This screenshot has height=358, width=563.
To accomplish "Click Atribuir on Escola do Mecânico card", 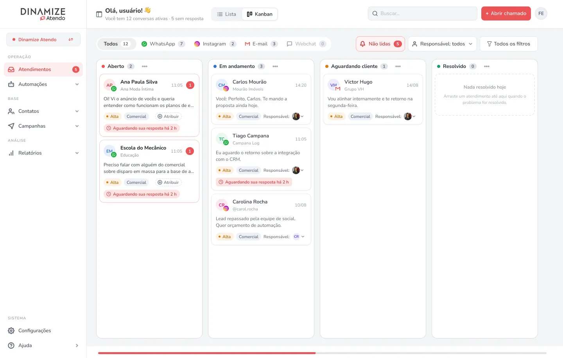I will [x=168, y=182].
